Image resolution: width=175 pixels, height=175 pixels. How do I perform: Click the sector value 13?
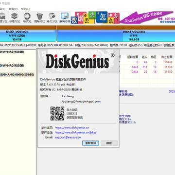tap(155, 67)
